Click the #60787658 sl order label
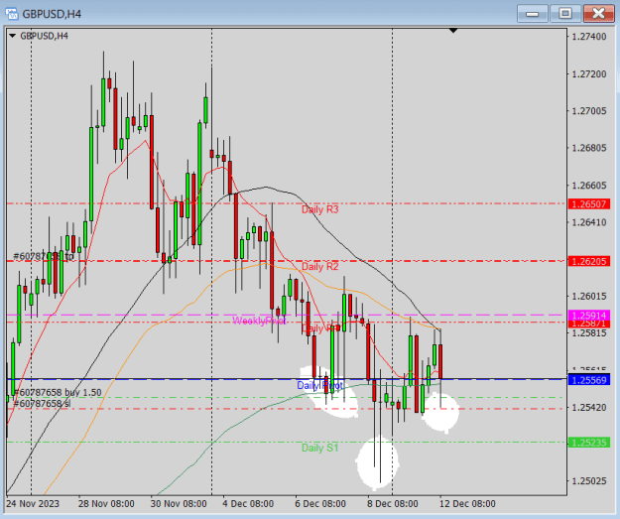620x519 pixels. click(x=42, y=404)
